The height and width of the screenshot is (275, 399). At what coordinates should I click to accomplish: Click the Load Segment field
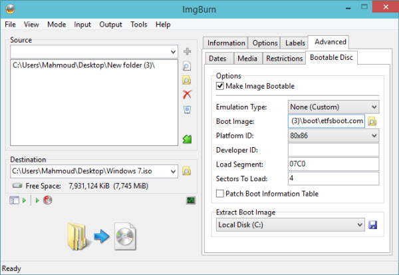333,164
